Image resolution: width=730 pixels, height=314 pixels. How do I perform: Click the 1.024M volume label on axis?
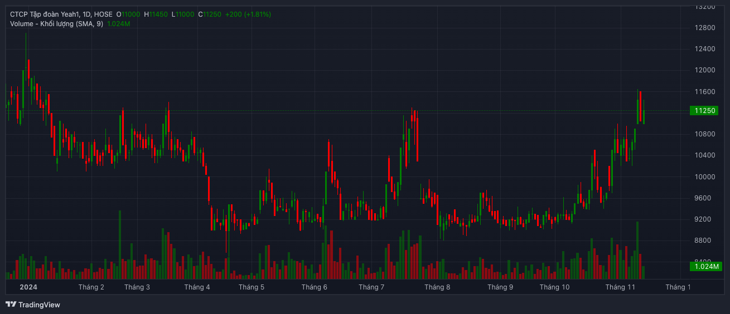[705, 267]
